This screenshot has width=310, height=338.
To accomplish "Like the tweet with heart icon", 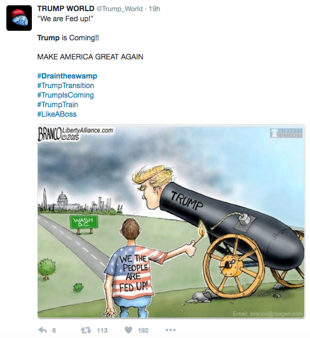I will (128, 330).
